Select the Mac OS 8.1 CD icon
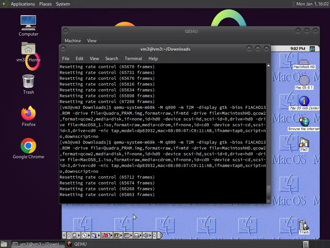Image resolution: width=330 pixels, height=248 pixels. pos(304,82)
